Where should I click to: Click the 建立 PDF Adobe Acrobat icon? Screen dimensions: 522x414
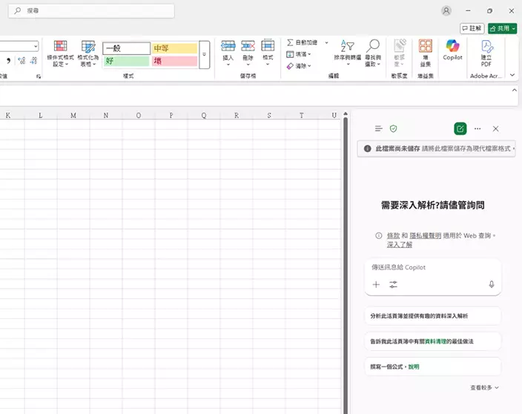486,52
